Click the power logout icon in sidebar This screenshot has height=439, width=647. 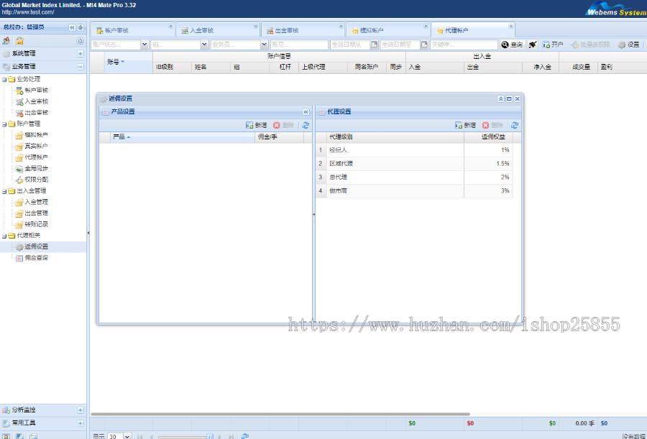(80, 41)
